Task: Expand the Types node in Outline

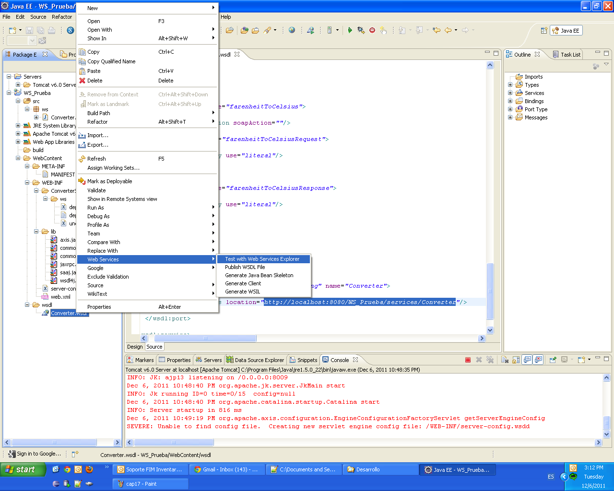Action: [x=510, y=85]
